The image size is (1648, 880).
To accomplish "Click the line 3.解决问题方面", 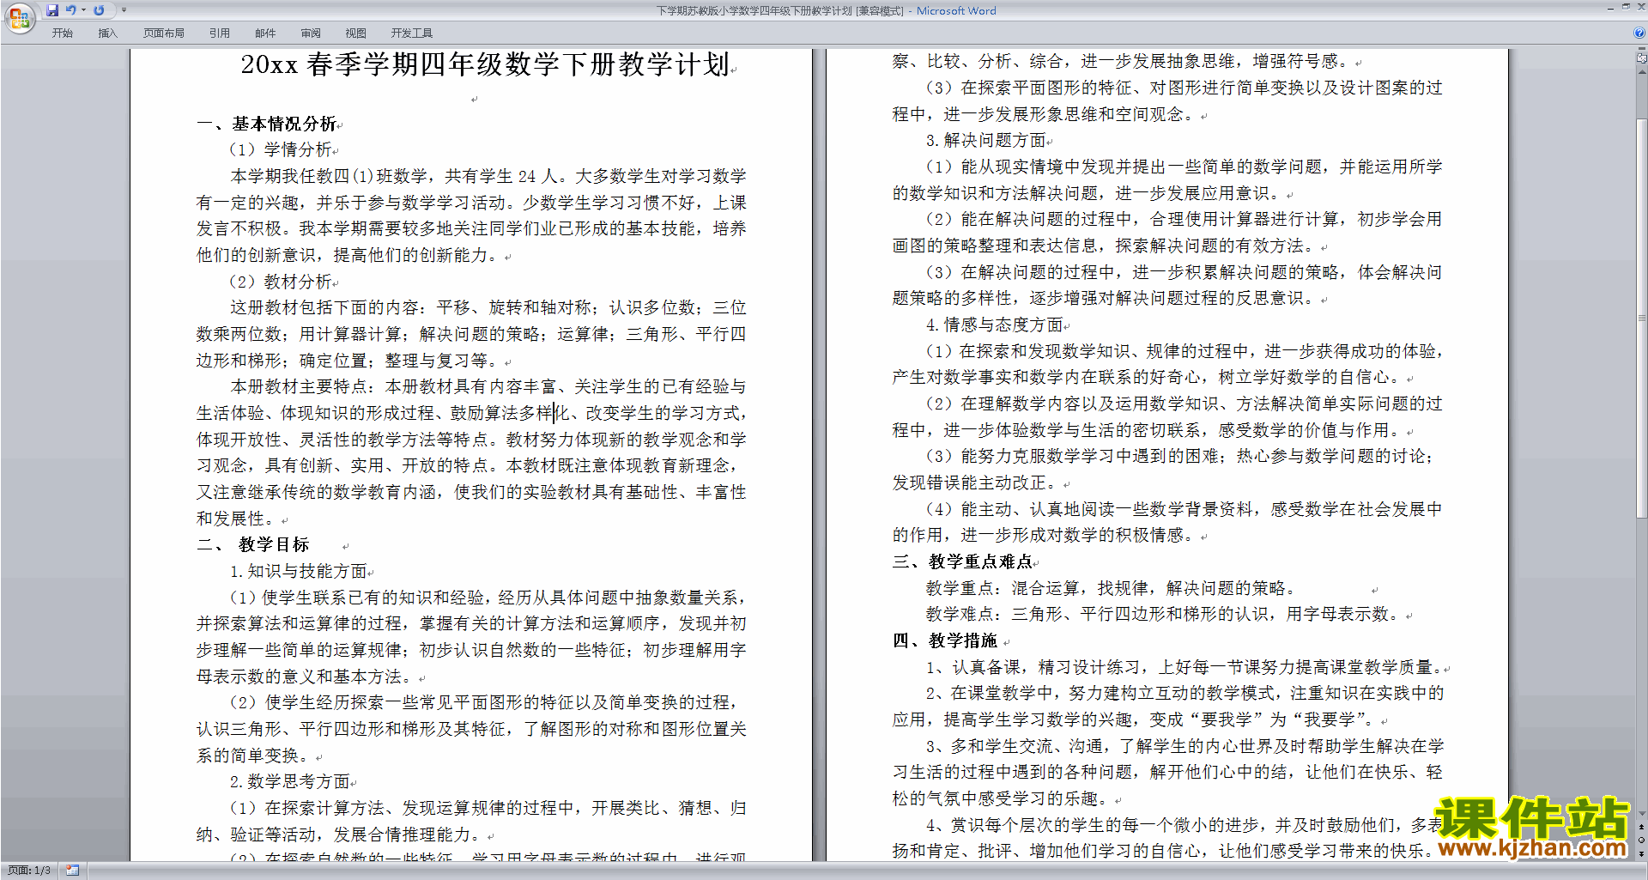I will pos(986,140).
